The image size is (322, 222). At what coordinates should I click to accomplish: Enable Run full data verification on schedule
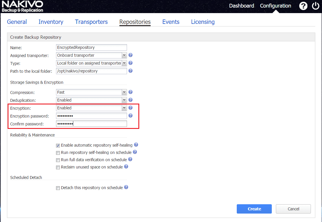tap(58, 160)
